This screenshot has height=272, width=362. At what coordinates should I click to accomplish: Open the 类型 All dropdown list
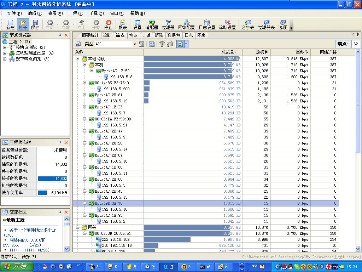tap(135, 44)
